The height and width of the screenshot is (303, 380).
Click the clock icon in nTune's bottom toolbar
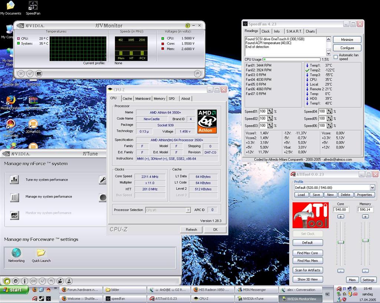(16, 281)
